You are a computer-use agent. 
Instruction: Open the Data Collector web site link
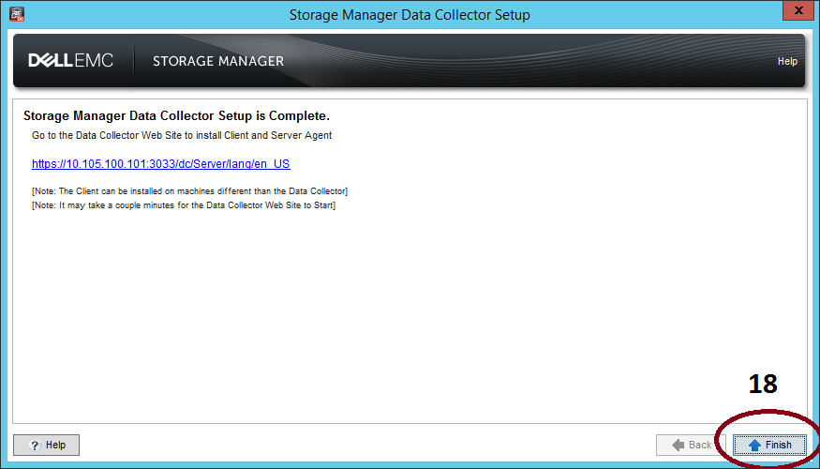[x=161, y=164]
